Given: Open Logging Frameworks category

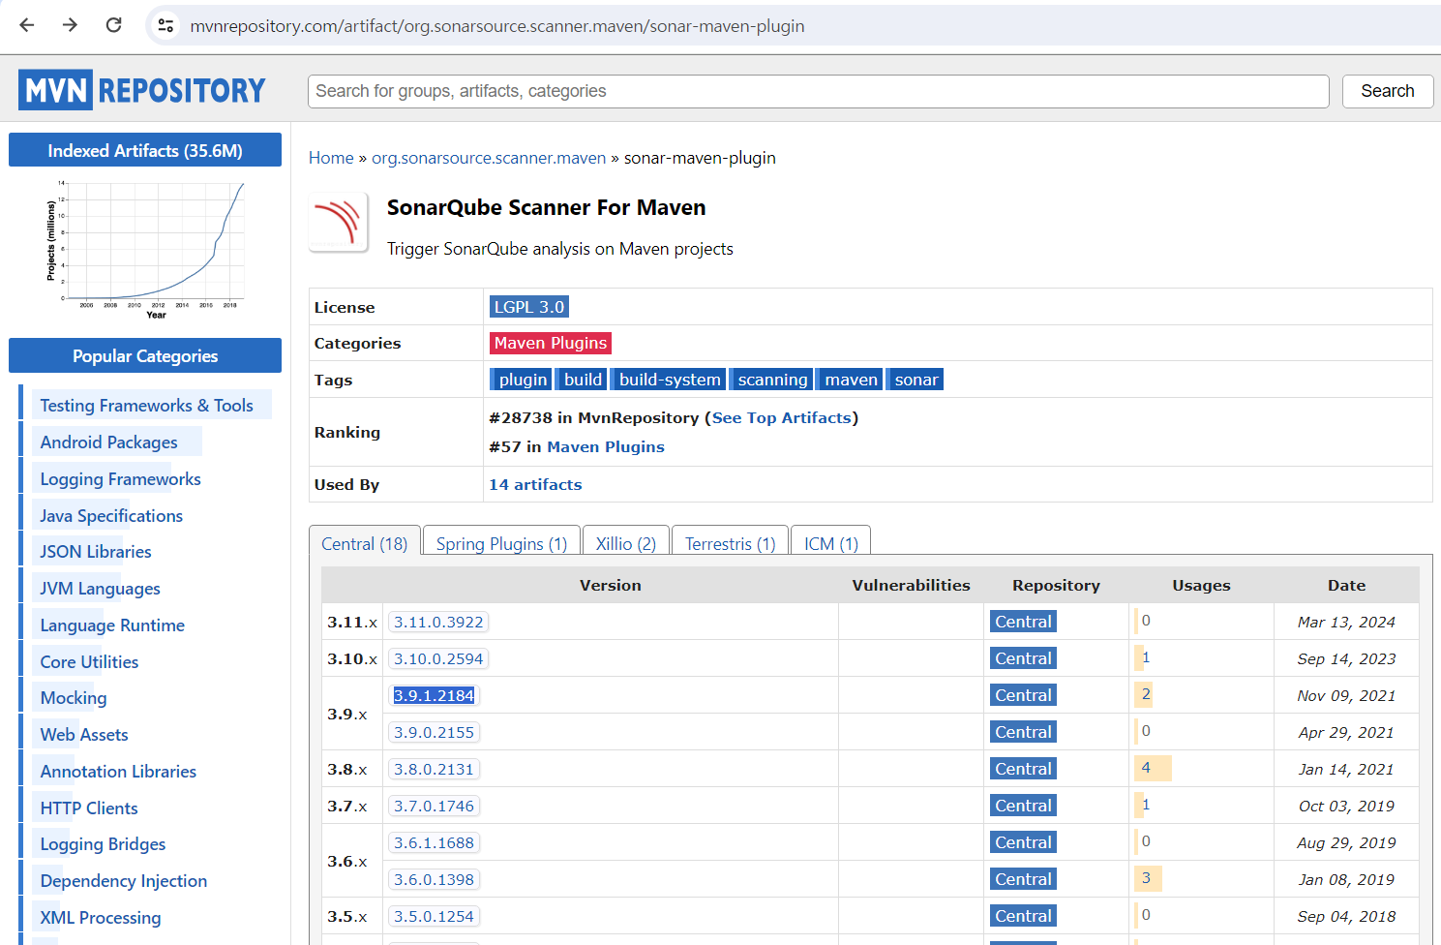Looking at the screenshot, I should [120, 479].
